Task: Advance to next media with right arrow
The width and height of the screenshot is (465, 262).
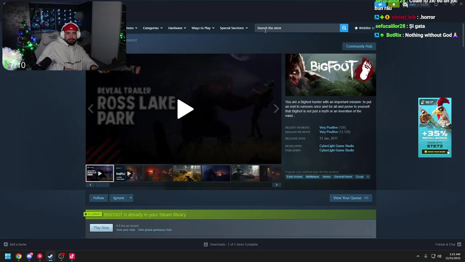Action: point(276,108)
